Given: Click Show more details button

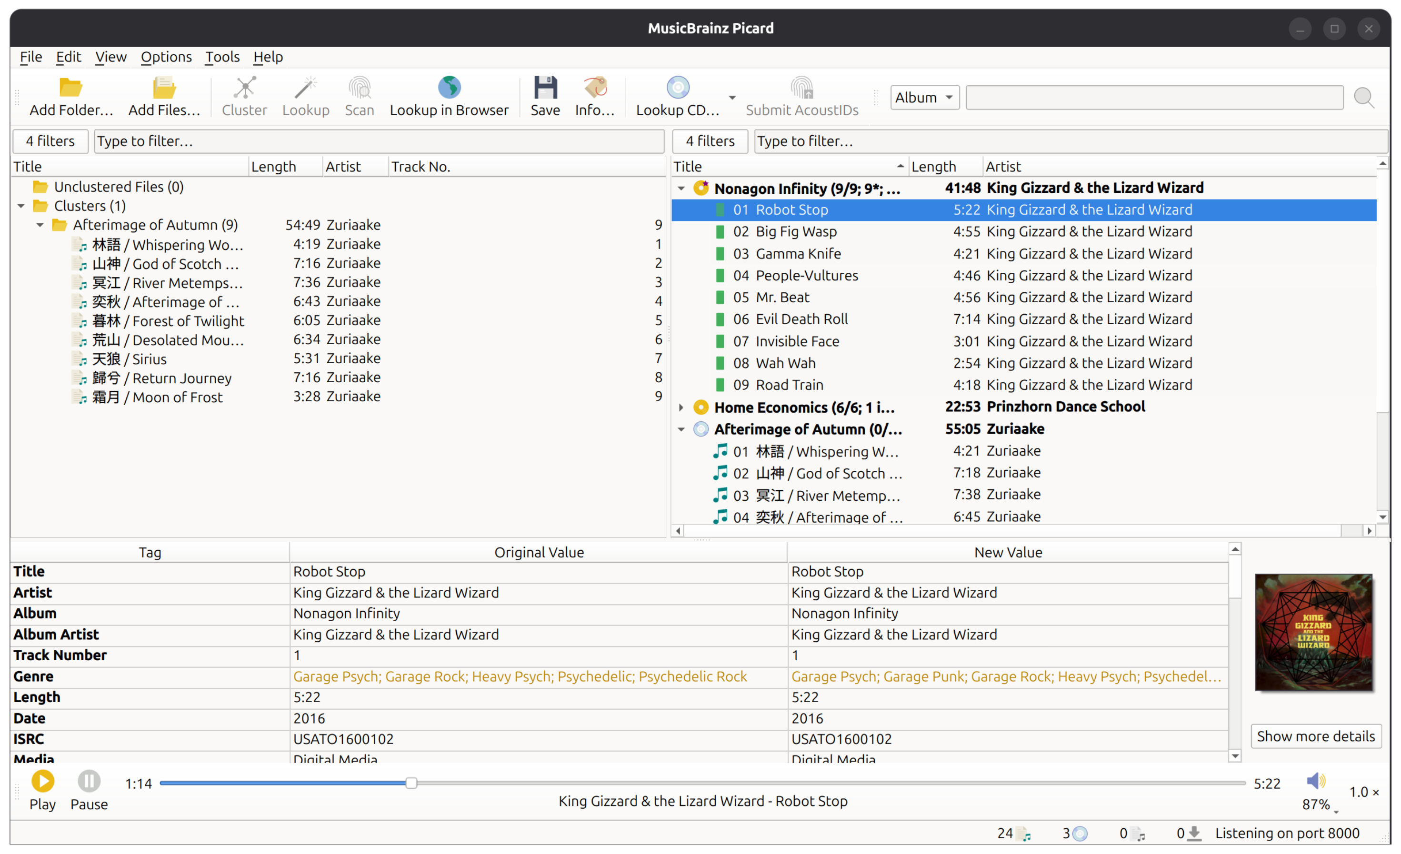Looking at the screenshot, I should [x=1316, y=736].
